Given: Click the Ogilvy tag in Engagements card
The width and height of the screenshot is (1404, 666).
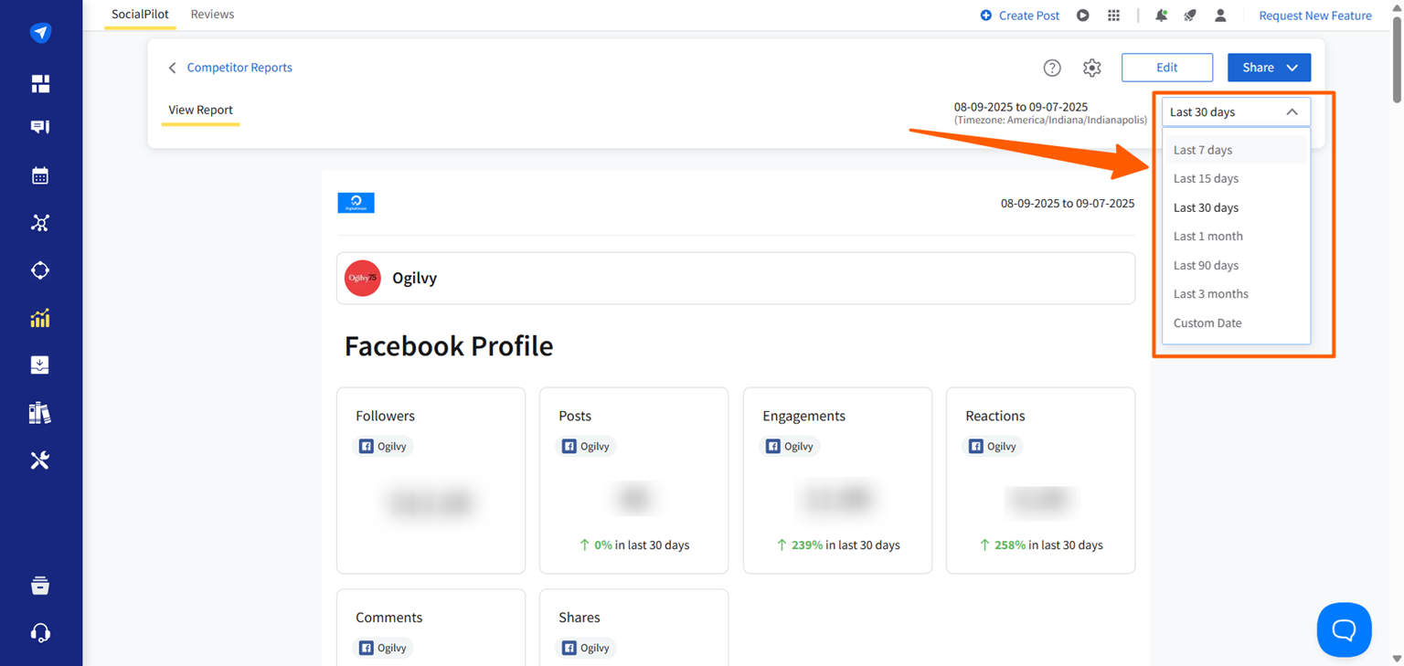Looking at the screenshot, I should click(x=790, y=446).
